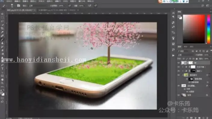Click the search icon at top right
212x119 pixels.
point(203,6)
